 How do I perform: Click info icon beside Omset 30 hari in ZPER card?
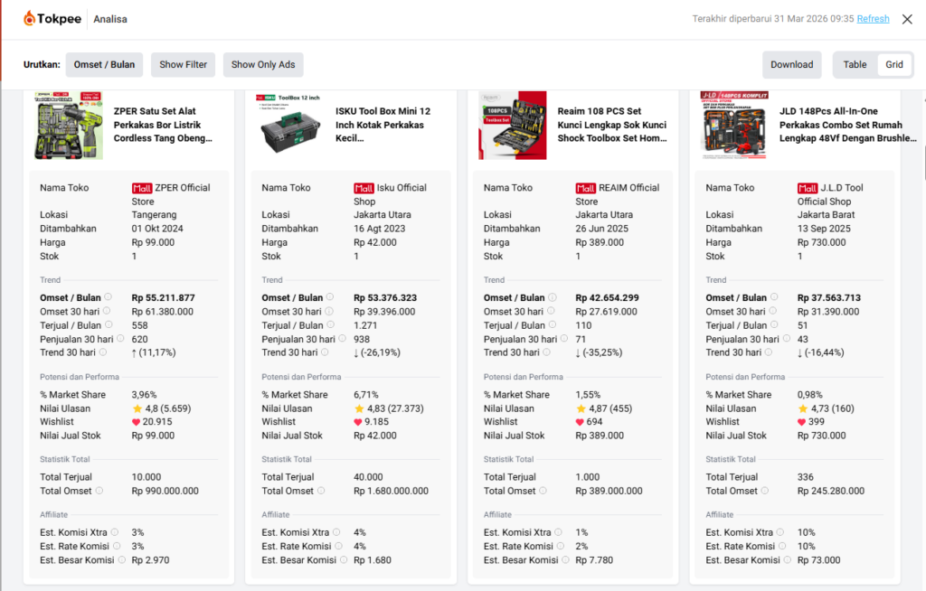coord(107,311)
